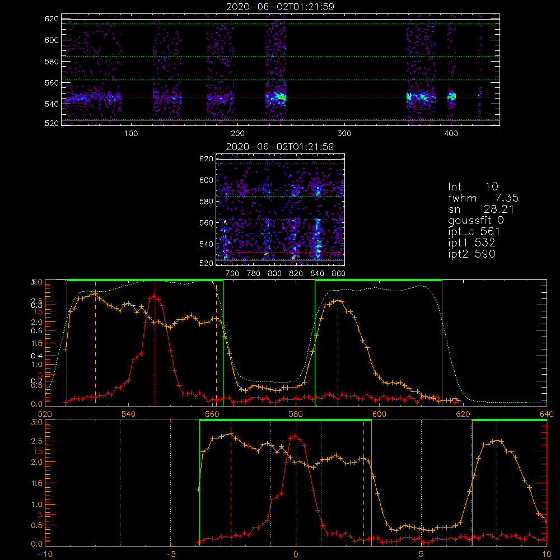Image resolution: width=560 pixels, height=560 pixels.
Task: Click the x-axis label 600 on third plot
Action: pos(379,414)
